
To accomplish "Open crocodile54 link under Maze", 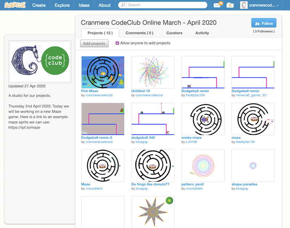I will [x=94, y=189].
